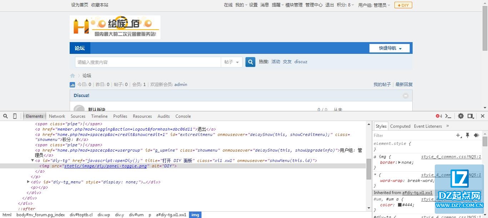Click the #444 color swatch
The width and height of the screenshot is (488, 218).
click(400, 205)
